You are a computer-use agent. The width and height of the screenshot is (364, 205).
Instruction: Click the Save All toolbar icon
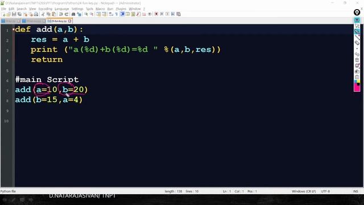[x=19, y=14]
